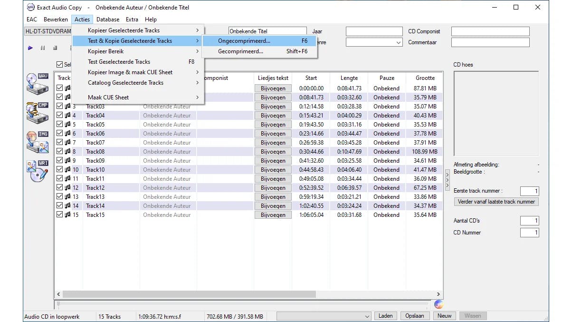This screenshot has width=572, height=322.
Task: Expand Maak CUE Sheet submenu
Action: click(x=138, y=98)
